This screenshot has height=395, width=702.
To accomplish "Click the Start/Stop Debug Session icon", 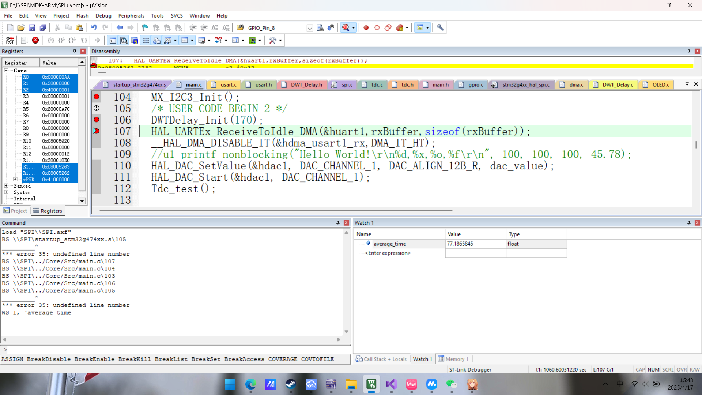I will pyautogui.click(x=346, y=27).
